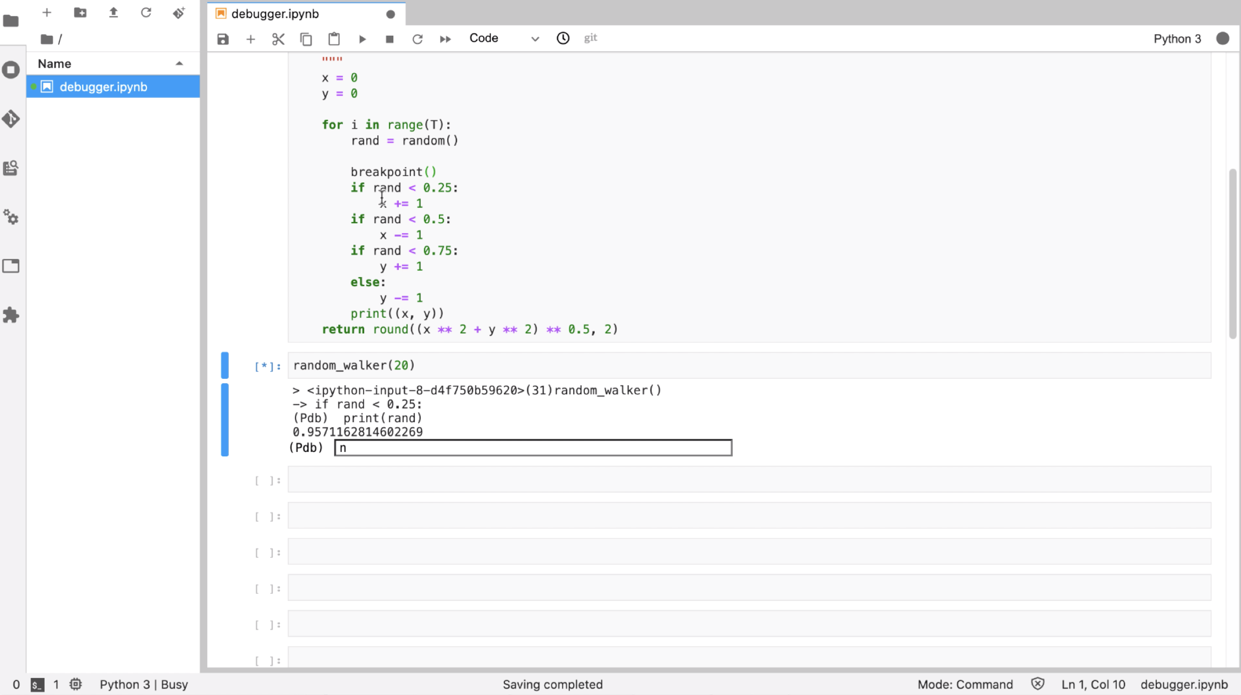Restart kernel and run all cells
This screenshot has width=1241, height=695.
point(446,39)
